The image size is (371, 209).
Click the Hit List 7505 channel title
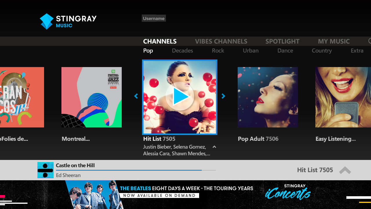(159, 139)
